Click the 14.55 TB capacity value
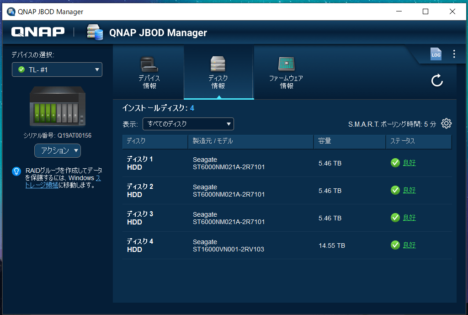The height and width of the screenshot is (315, 468). click(x=332, y=246)
